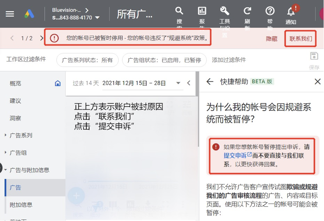Viewport: 324px width, 221px height.
Task: Click the account suspended alert message
Action: pyautogui.click(x=137, y=38)
